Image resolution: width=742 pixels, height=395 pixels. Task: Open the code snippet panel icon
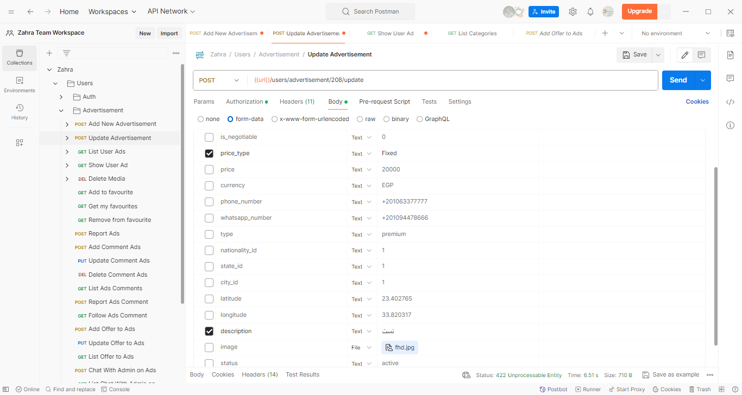(x=730, y=102)
